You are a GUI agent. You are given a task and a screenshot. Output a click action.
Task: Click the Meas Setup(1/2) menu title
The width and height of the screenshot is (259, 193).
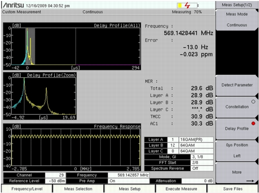(x=237, y=5)
